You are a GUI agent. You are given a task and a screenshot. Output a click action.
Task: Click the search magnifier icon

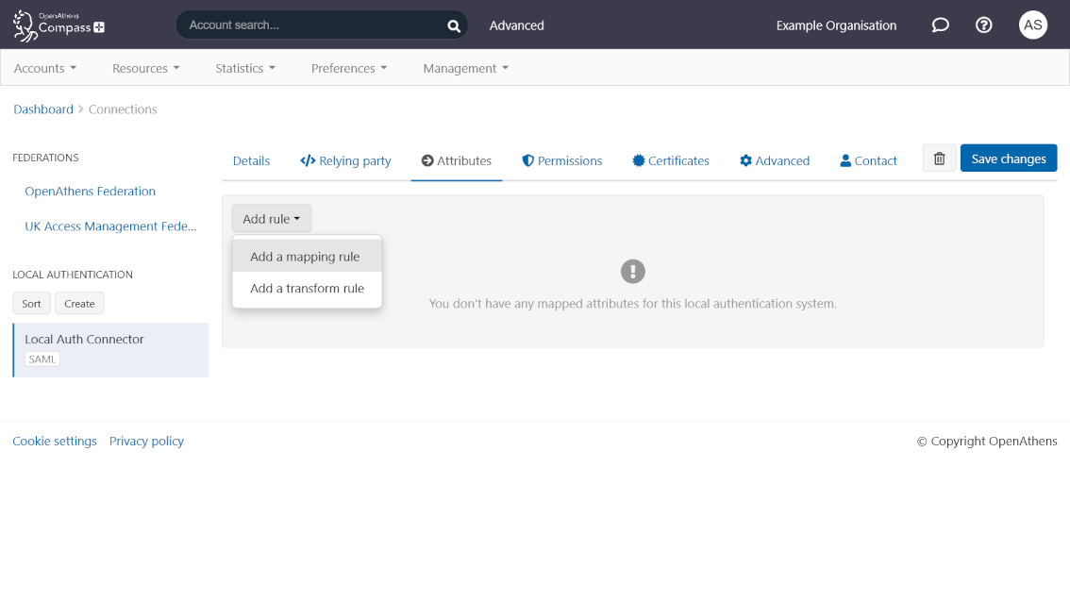pyautogui.click(x=454, y=25)
